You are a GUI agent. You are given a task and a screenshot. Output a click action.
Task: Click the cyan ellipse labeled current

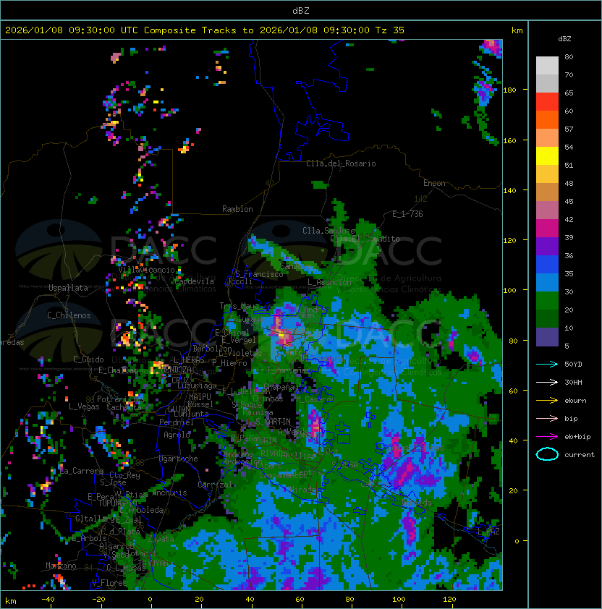tap(547, 454)
